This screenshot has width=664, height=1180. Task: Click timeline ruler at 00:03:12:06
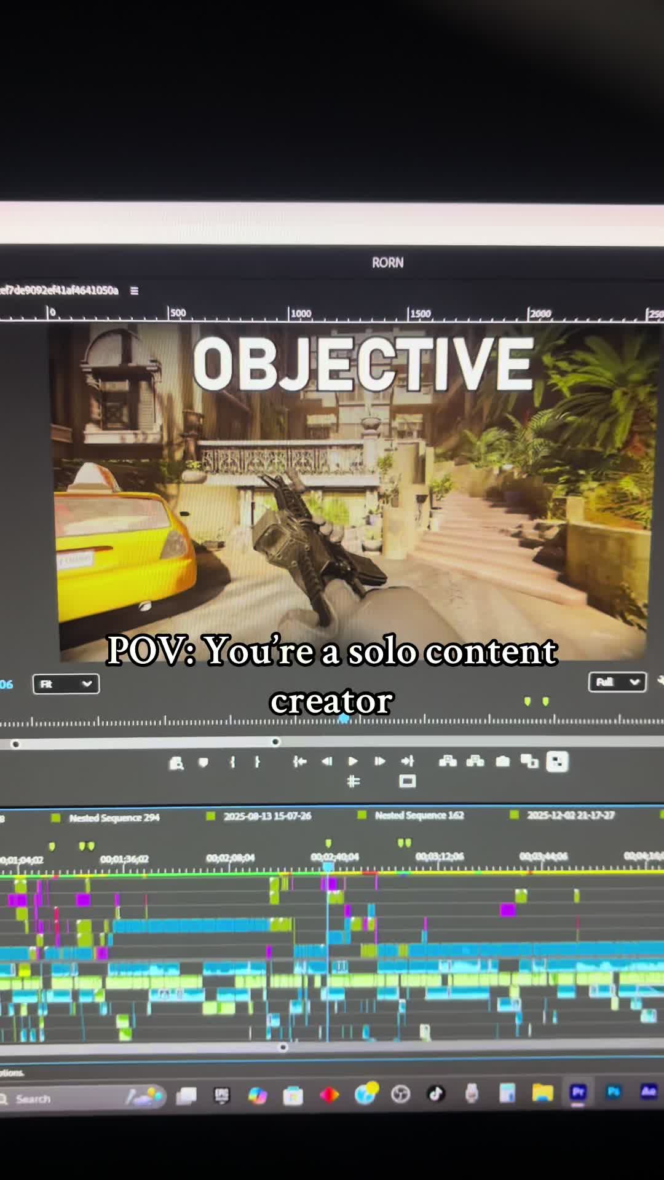click(440, 857)
